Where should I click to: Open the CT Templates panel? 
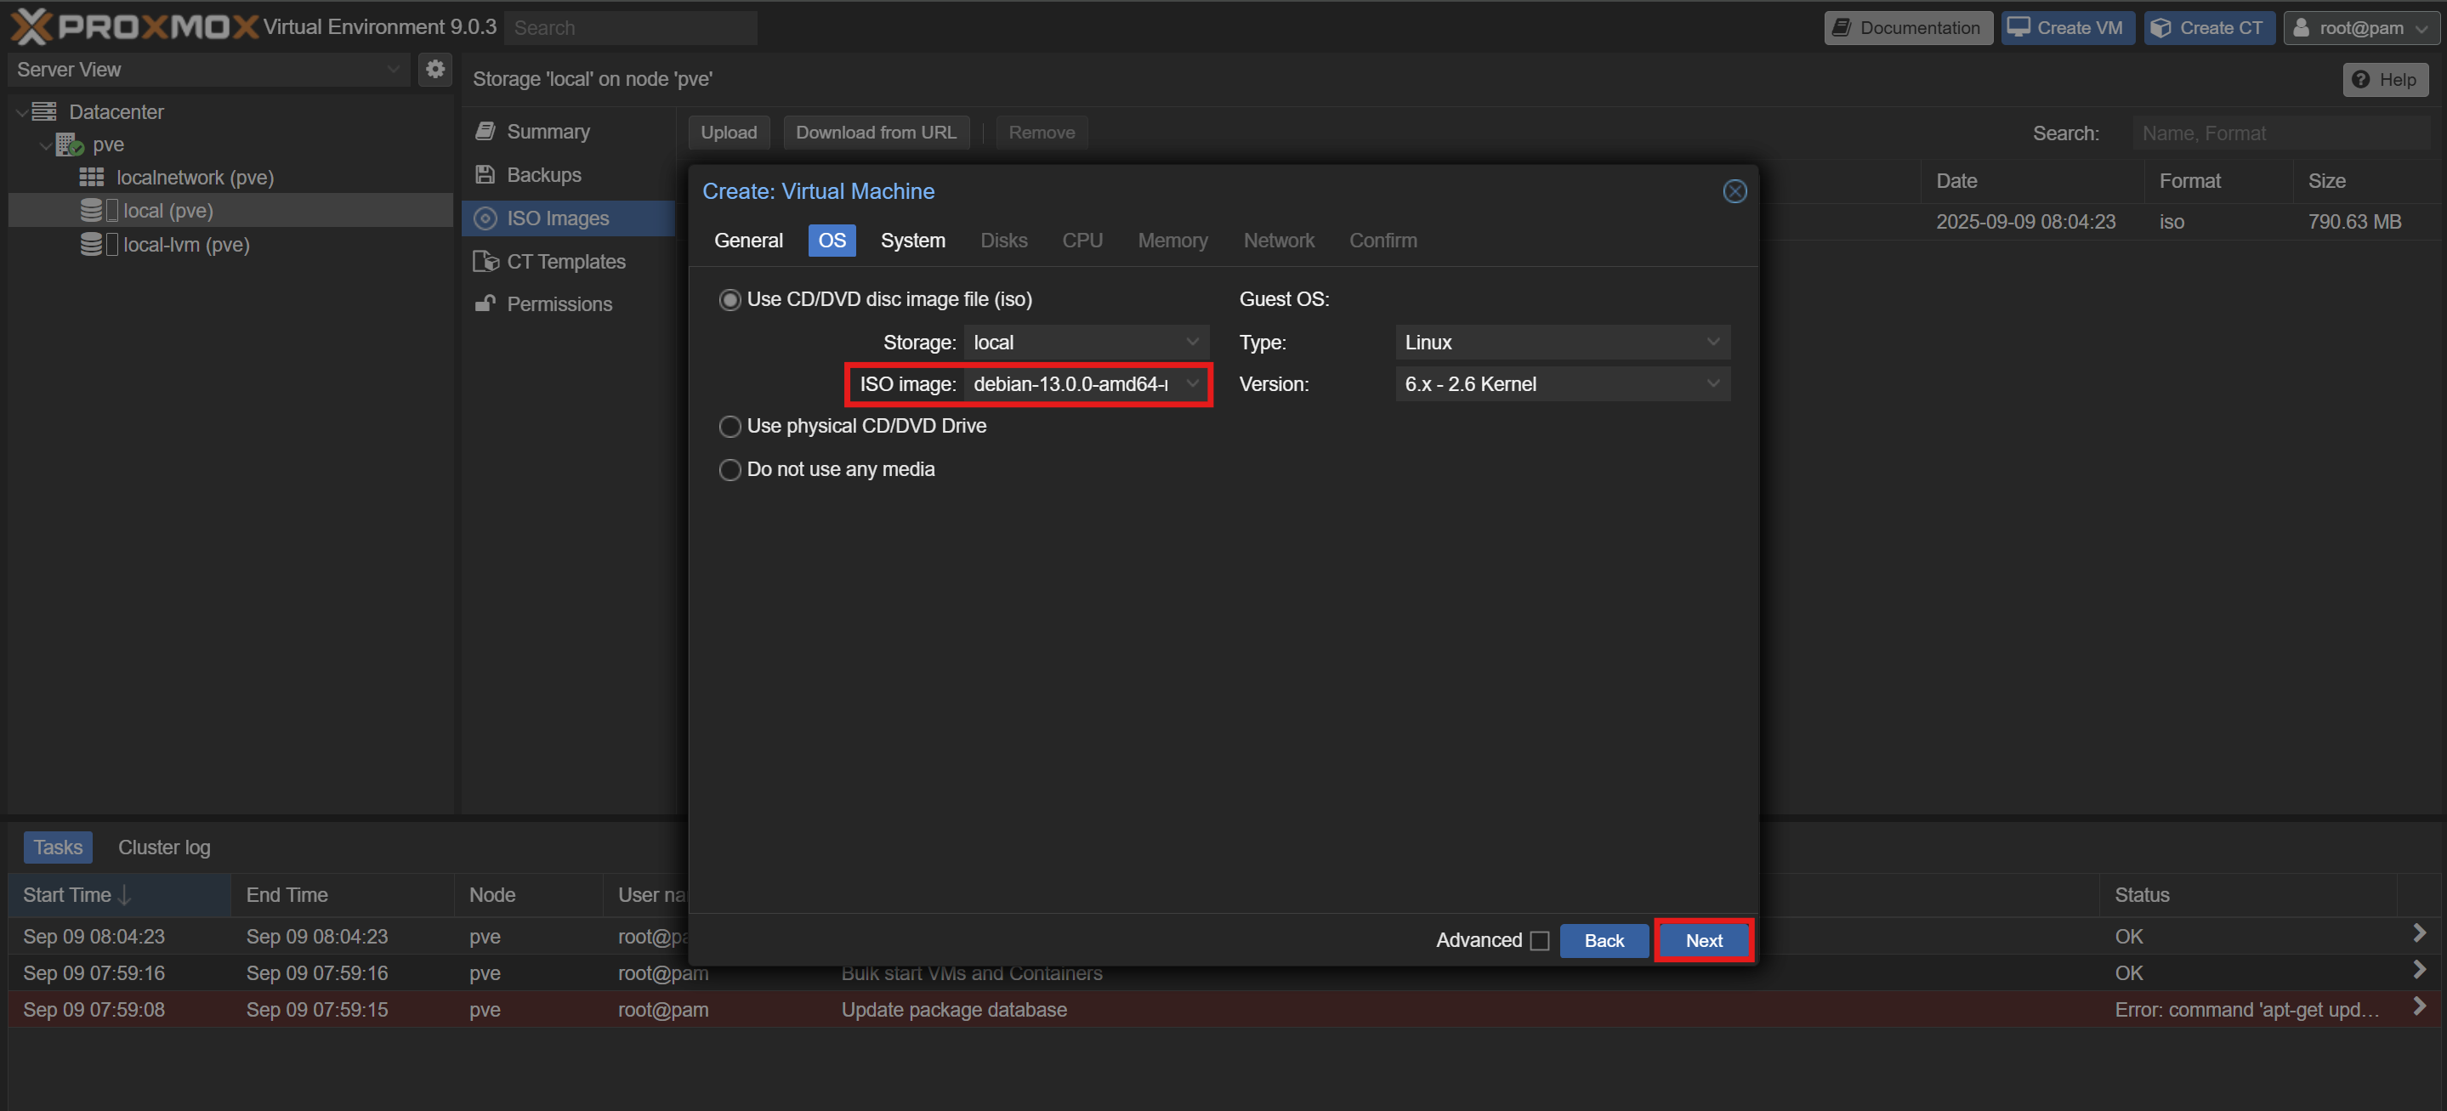565,261
